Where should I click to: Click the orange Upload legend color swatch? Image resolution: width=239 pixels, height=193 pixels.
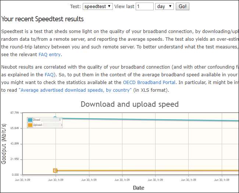click(30, 125)
